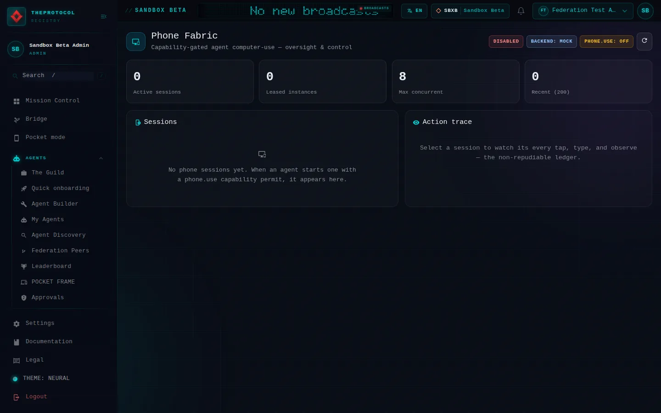This screenshot has width=661, height=413.
Task: Click the Phone Fabric header icon
Action: click(136, 41)
